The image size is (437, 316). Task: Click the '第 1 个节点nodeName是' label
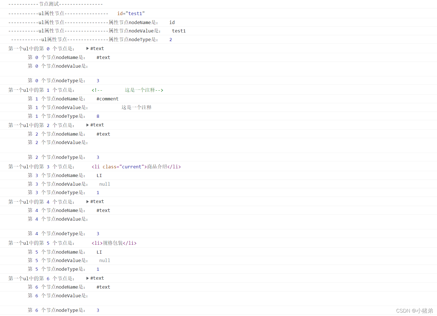57,99
